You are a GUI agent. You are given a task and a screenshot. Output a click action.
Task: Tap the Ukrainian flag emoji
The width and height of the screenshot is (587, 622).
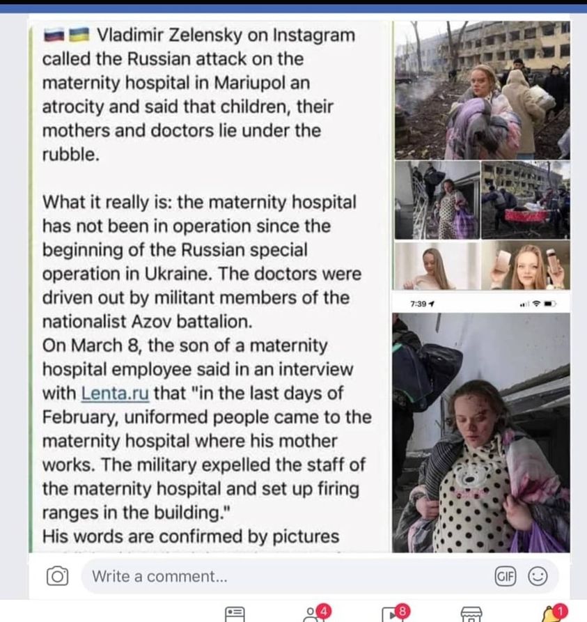tap(79, 36)
